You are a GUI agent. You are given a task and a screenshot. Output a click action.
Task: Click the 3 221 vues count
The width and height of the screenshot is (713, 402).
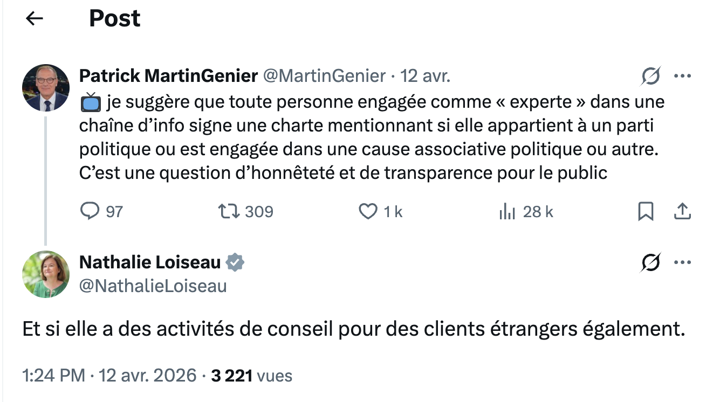tap(251, 375)
